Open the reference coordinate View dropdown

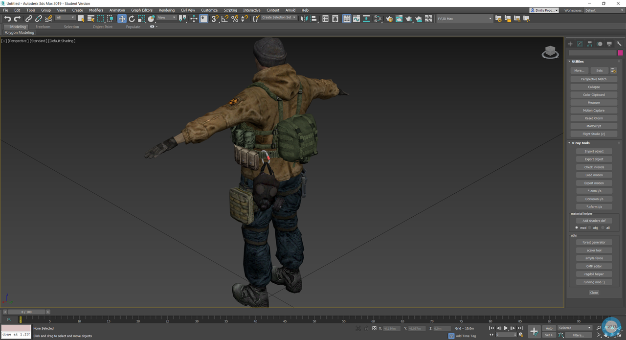click(167, 18)
